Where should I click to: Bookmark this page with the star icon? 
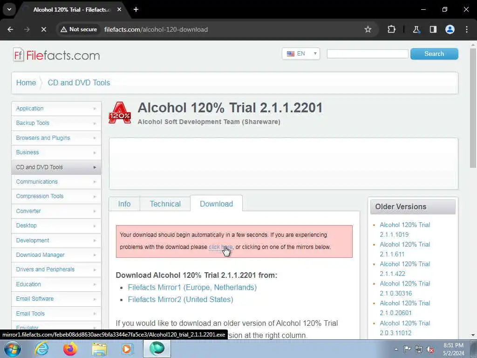point(368,29)
